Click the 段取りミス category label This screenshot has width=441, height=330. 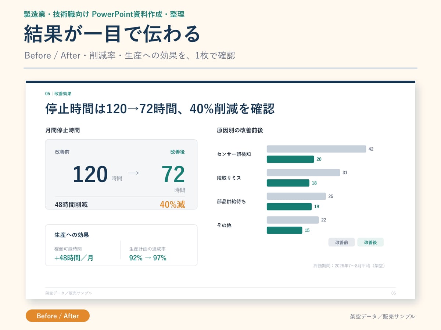click(x=229, y=178)
